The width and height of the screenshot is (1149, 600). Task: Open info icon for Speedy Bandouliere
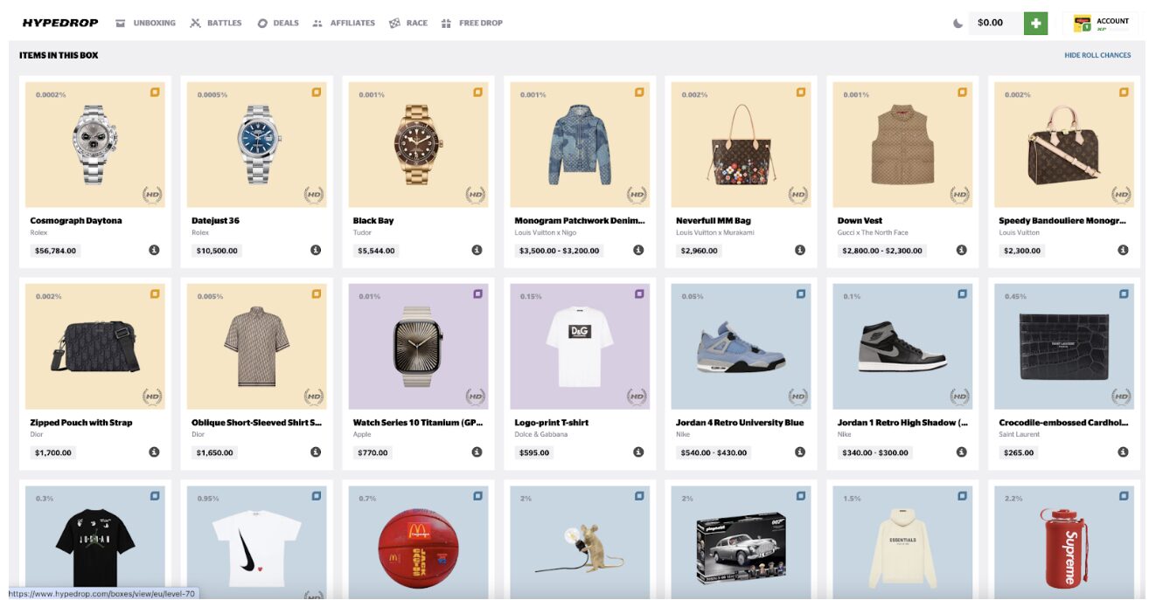point(1123,250)
